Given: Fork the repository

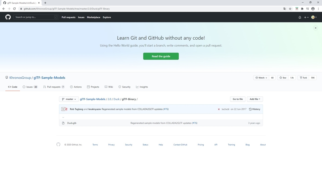Looking at the screenshot, I should click(x=303, y=78).
